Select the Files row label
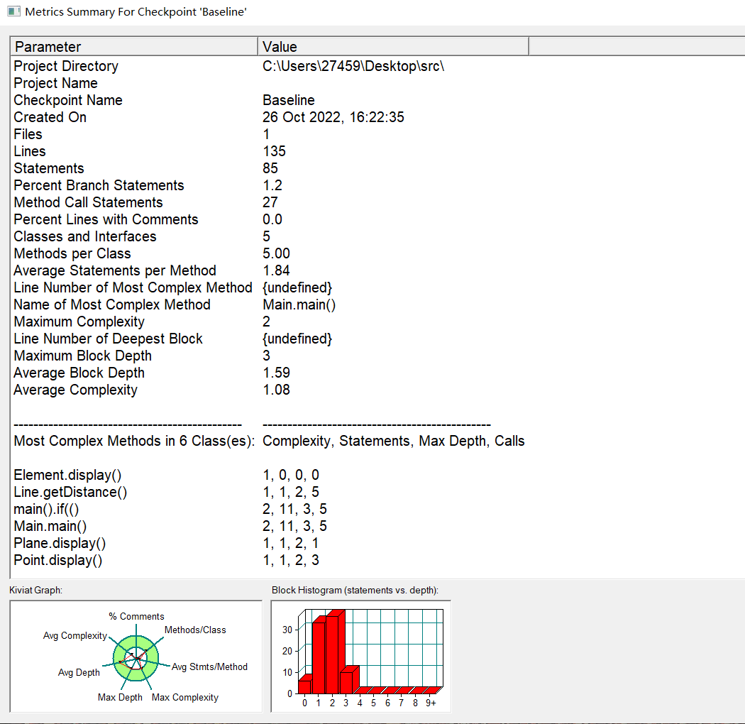 pos(28,135)
